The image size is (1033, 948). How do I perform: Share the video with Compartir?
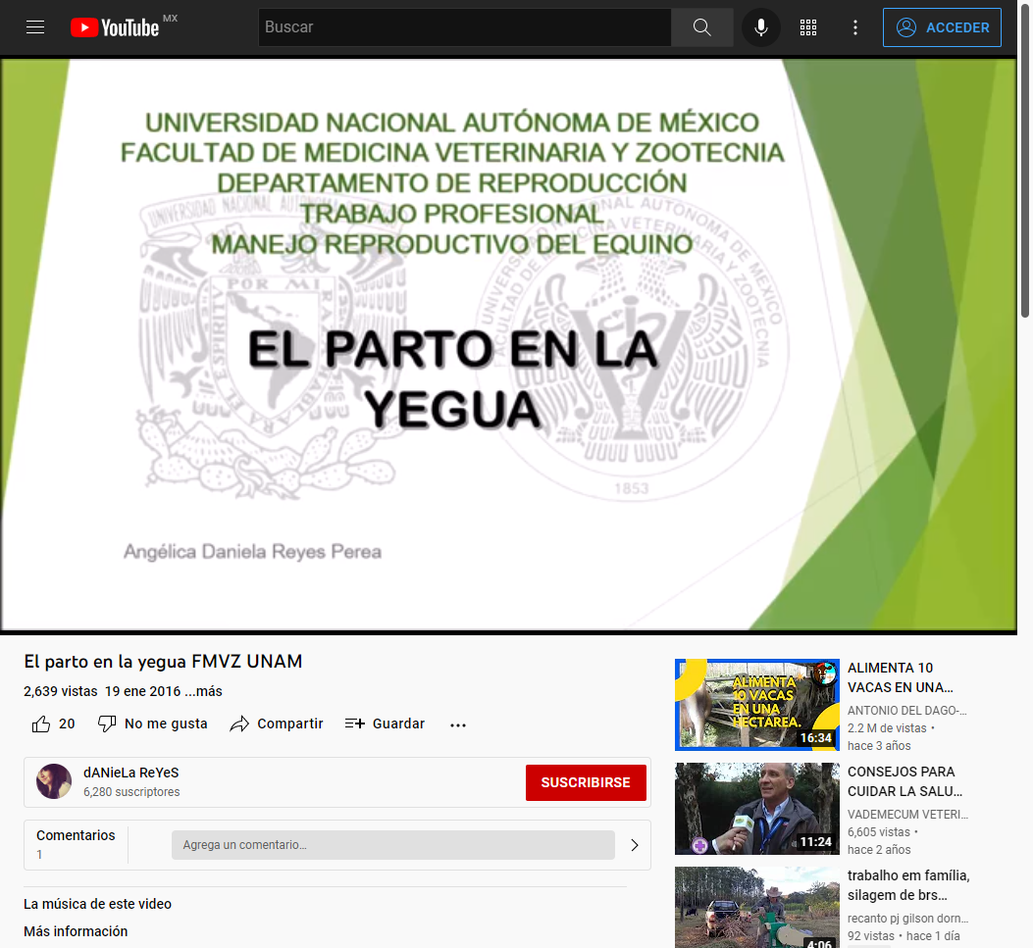point(277,724)
